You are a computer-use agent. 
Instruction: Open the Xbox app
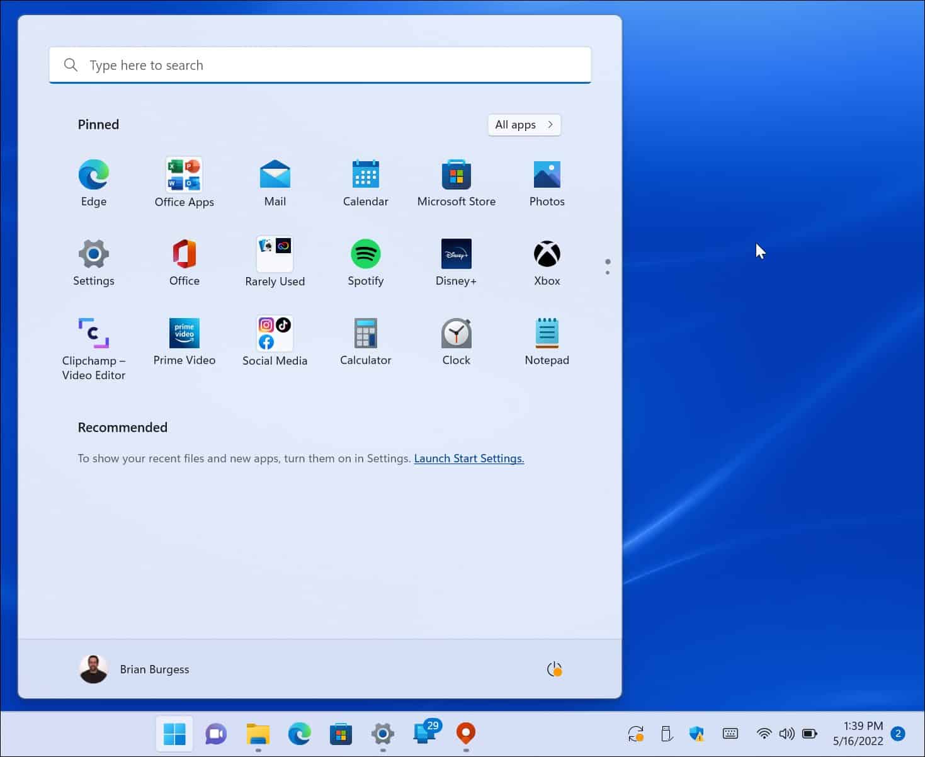pos(547,254)
